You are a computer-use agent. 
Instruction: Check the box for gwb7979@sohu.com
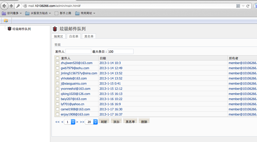click(57, 68)
